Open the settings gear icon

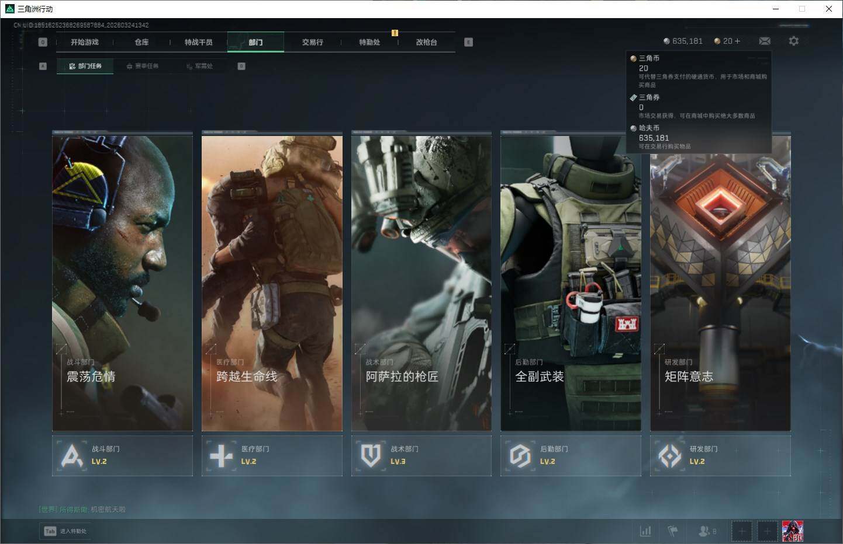793,41
